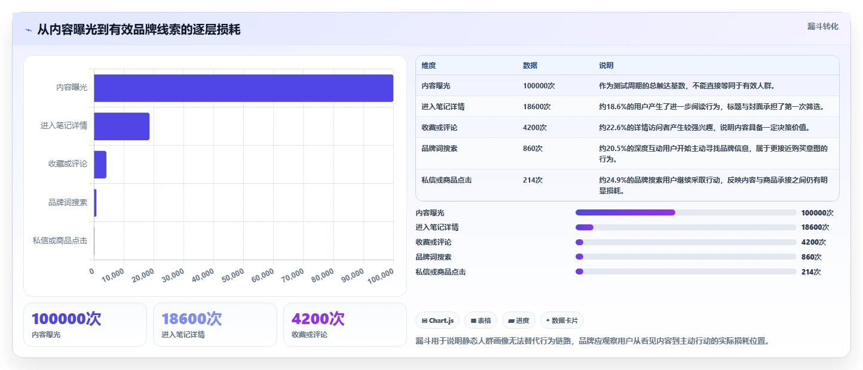Click the 私信或商品点击 y-axis label in chart
863x370 pixels.
pos(60,240)
